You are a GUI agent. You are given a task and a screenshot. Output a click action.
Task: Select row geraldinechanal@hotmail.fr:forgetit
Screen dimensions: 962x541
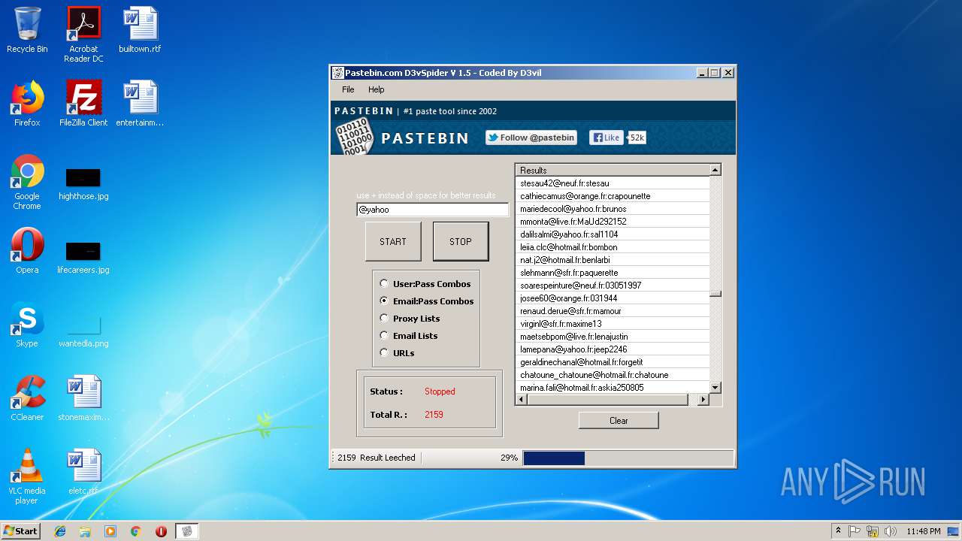[613, 362]
